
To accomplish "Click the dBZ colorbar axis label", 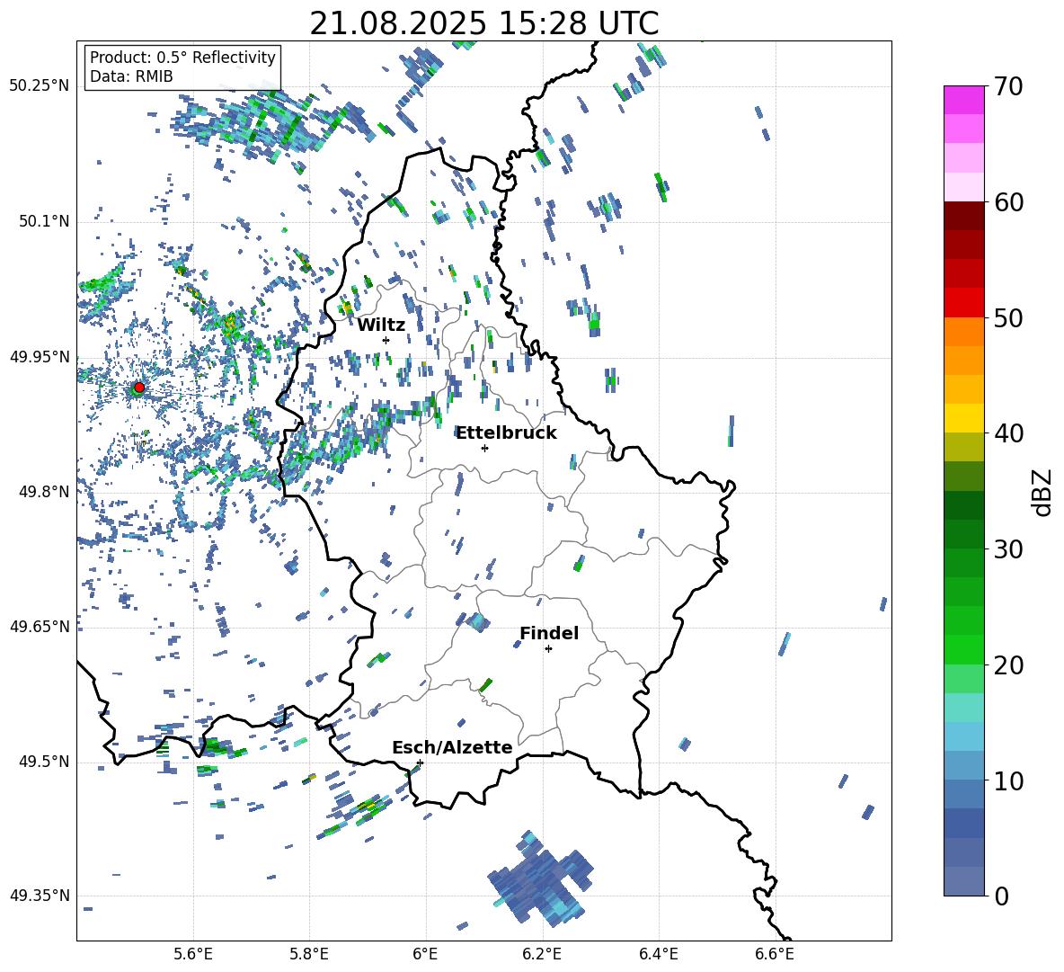I will [1043, 492].
